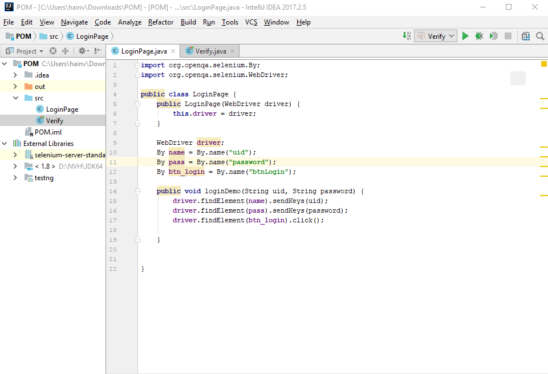Expand the External Libraries node
The width and height of the screenshot is (548, 374).
click(4, 143)
